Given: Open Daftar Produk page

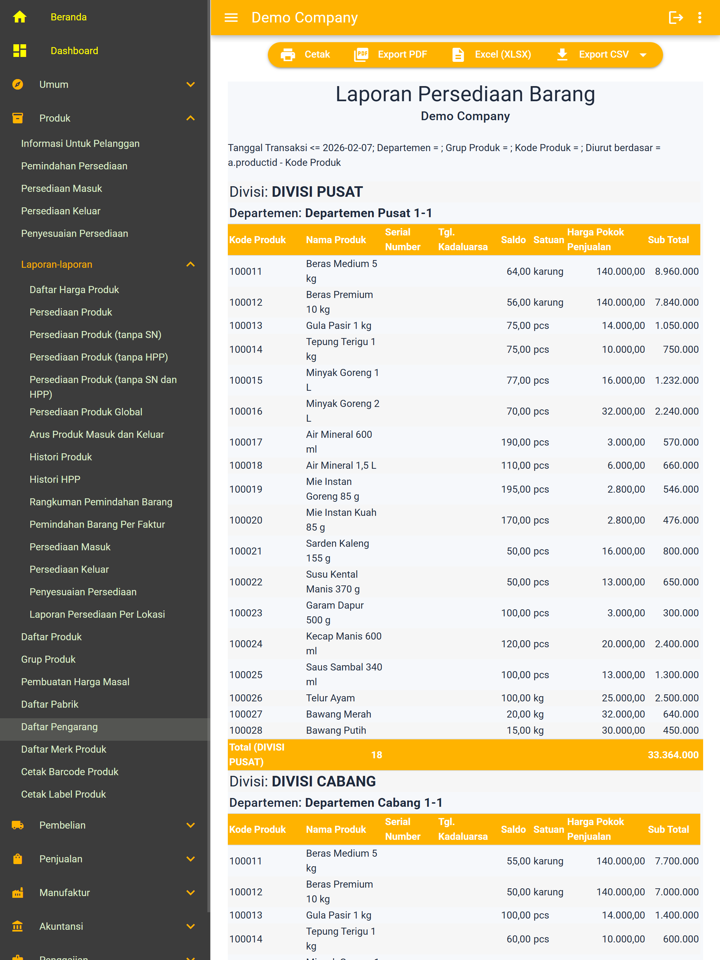Looking at the screenshot, I should point(51,637).
